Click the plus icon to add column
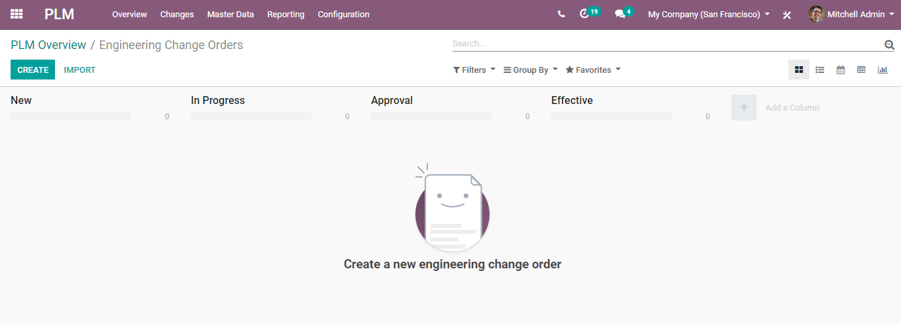This screenshot has width=901, height=324. (744, 107)
